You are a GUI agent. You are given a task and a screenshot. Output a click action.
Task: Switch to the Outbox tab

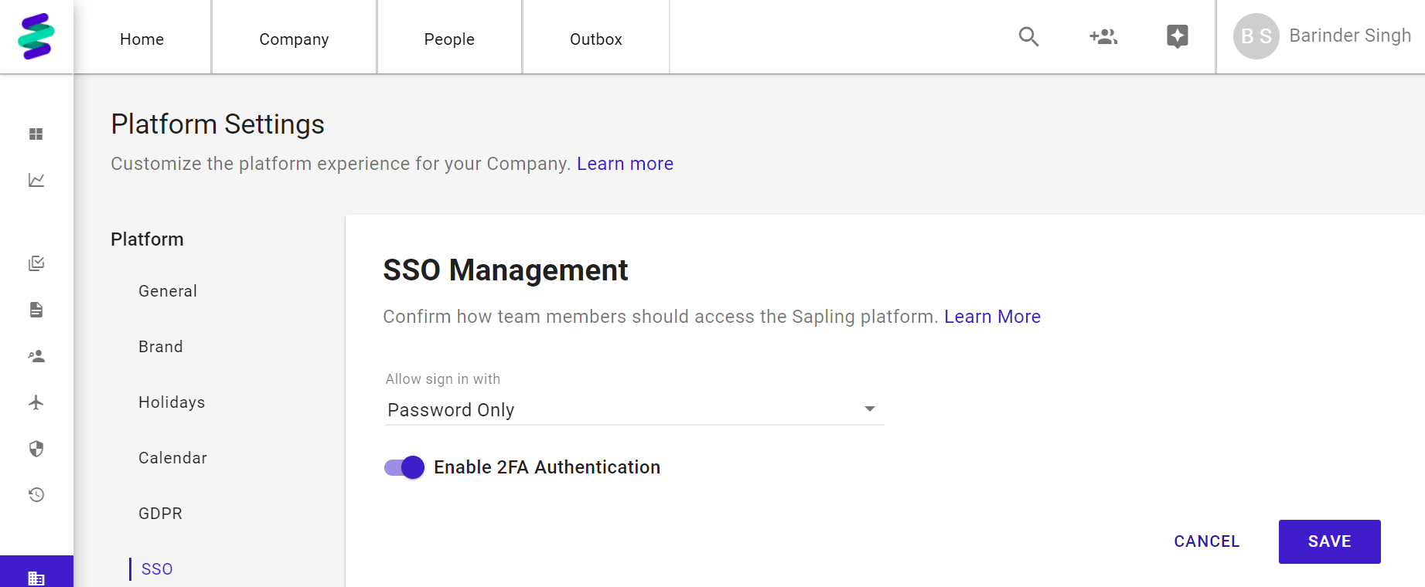point(595,39)
